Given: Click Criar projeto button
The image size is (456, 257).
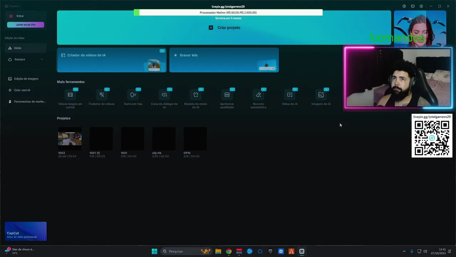Looking at the screenshot, I should [x=224, y=27].
